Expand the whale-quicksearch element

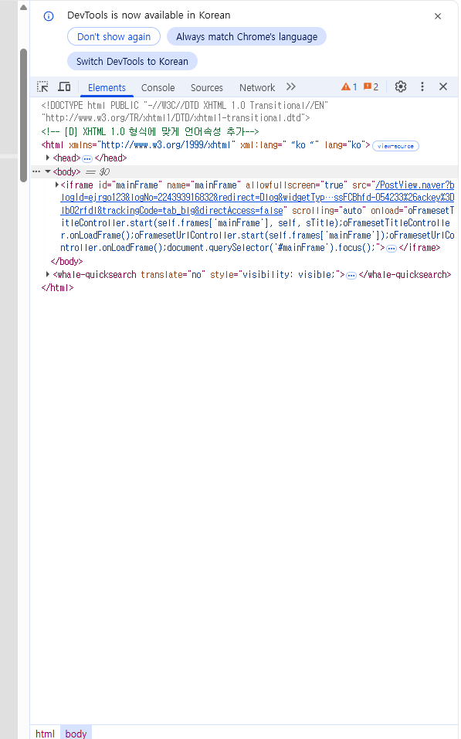pos(48,274)
